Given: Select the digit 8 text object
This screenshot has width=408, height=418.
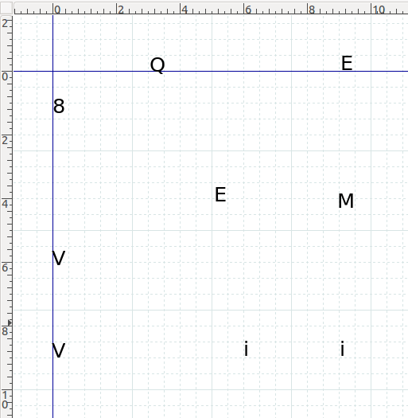Looking at the screenshot, I should coord(59,106).
